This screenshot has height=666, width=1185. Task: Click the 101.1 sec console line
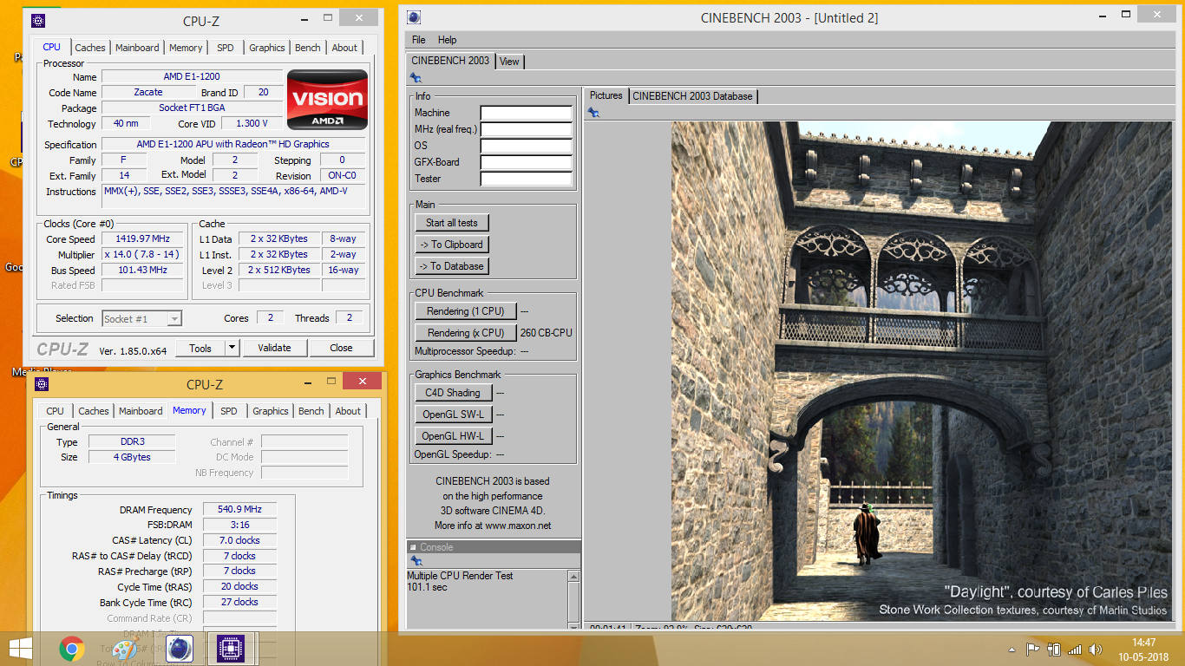pyautogui.click(x=428, y=587)
